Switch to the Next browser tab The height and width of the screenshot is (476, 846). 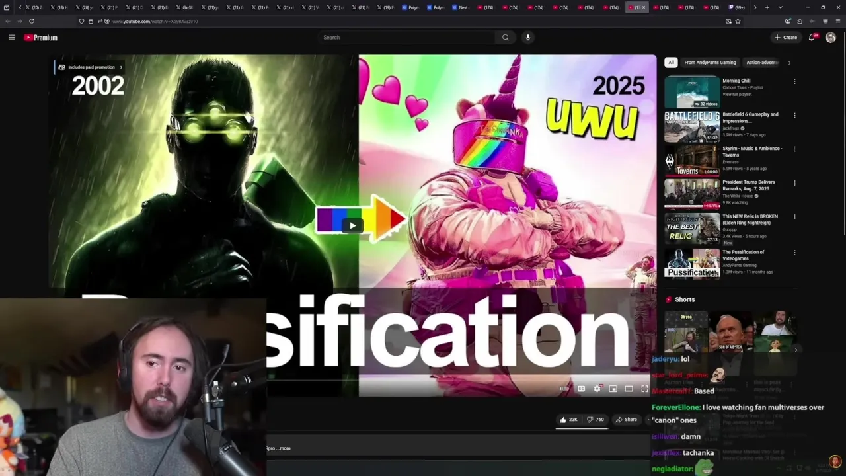tap(460, 7)
